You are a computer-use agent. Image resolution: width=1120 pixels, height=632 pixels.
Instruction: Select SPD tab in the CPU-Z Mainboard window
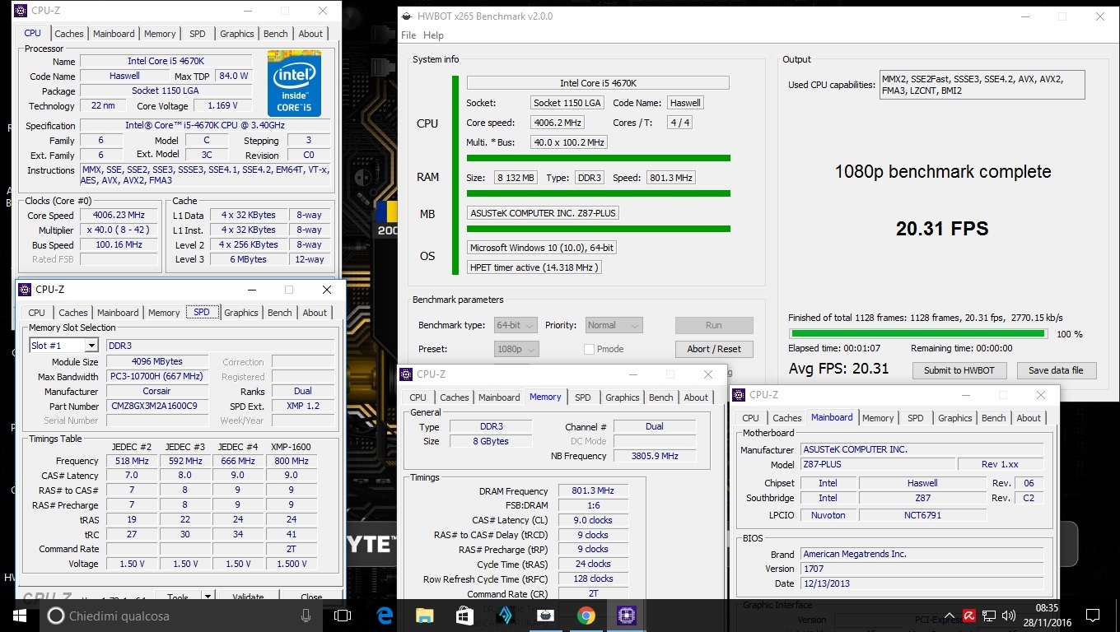click(x=916, y=418)
